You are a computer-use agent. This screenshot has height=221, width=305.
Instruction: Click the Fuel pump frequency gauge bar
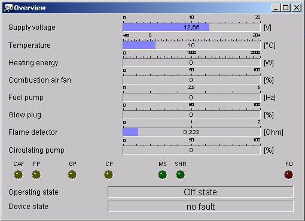tap(191, 98)
